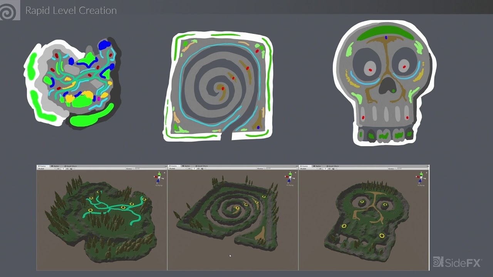This screenshot has width=493, height=277.
Task: Click orientation gizmo in the spiral scene view
Action: pos(290,178)
